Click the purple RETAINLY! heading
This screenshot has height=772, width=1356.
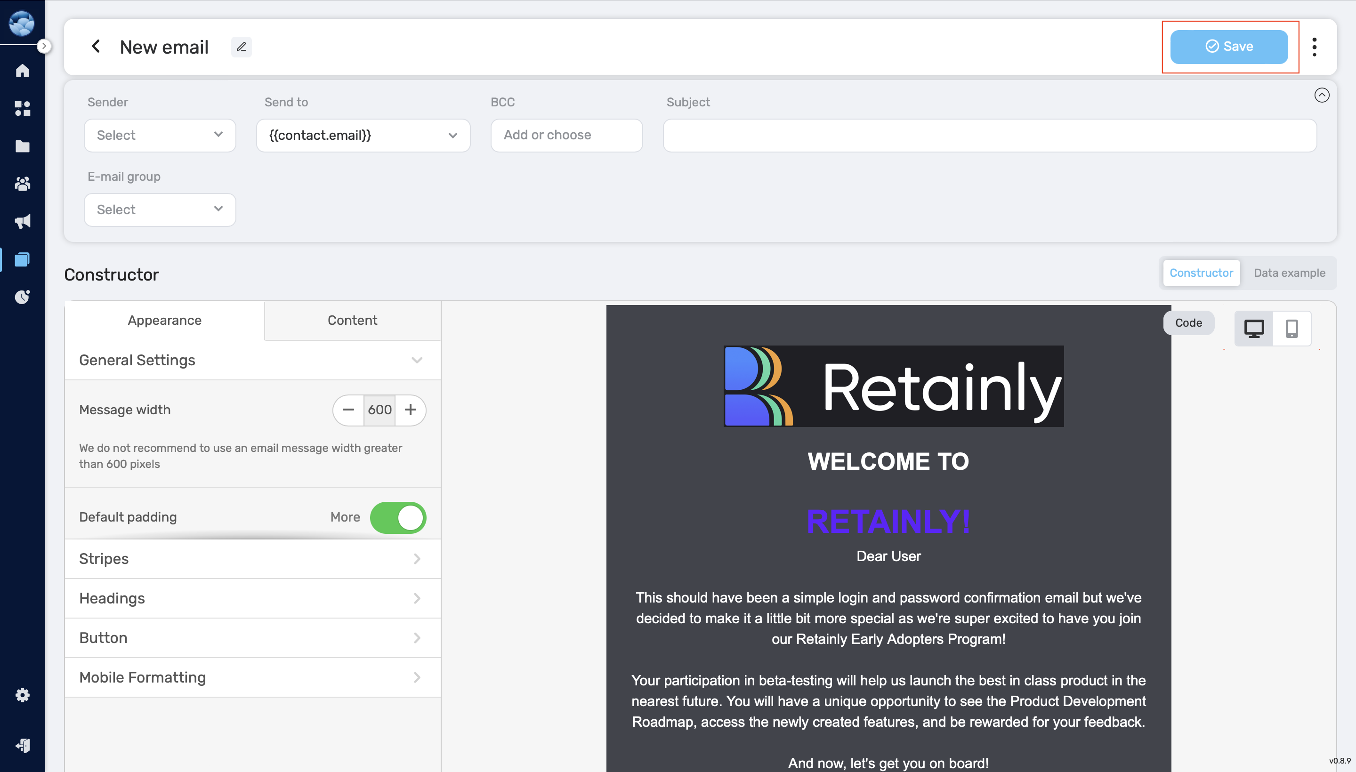click(888, 522)
